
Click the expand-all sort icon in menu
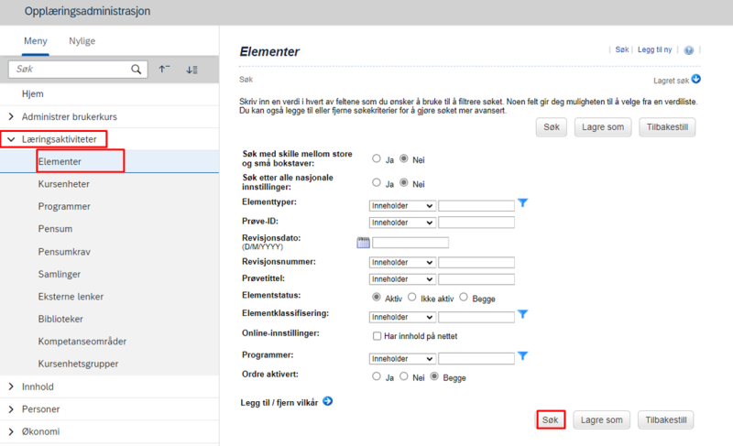(x=191, y=70)
